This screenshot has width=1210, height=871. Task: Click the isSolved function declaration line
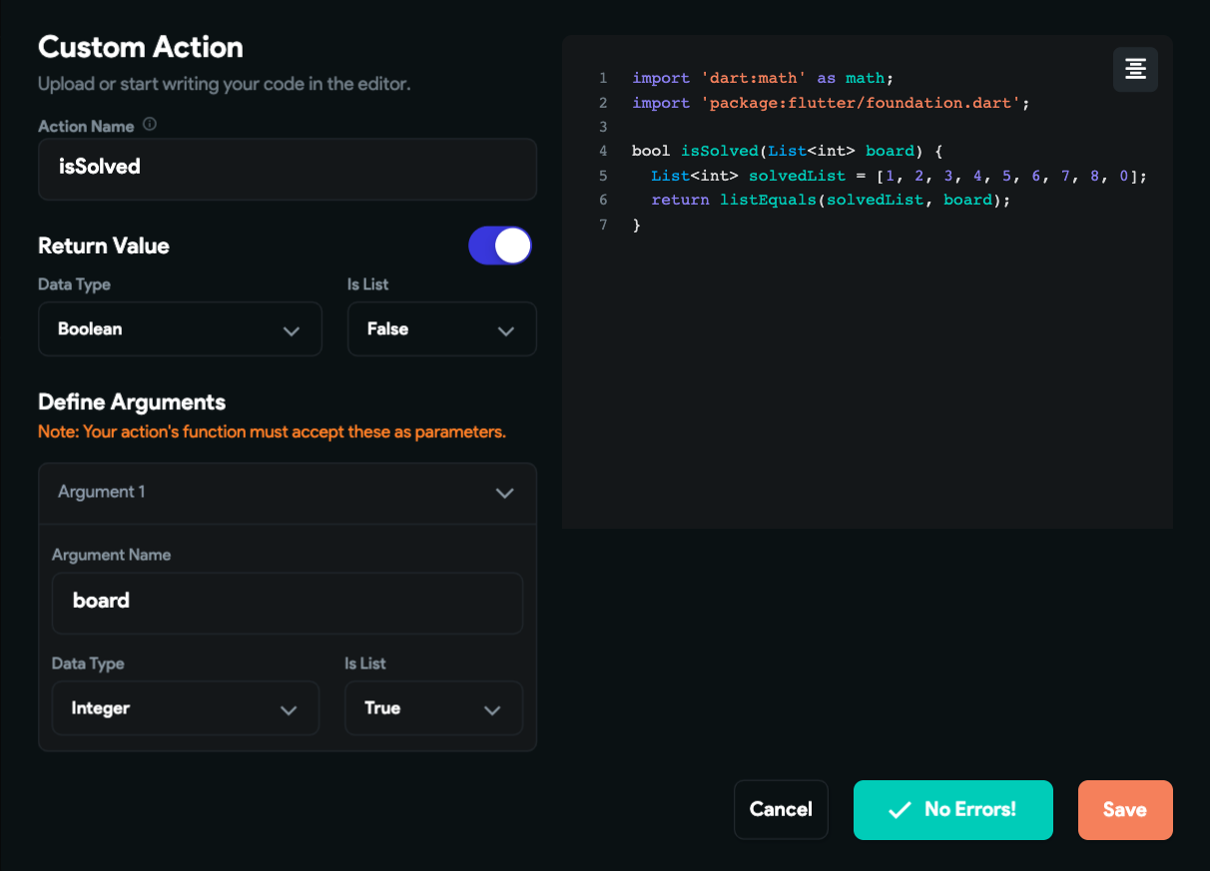click(787, 152)
